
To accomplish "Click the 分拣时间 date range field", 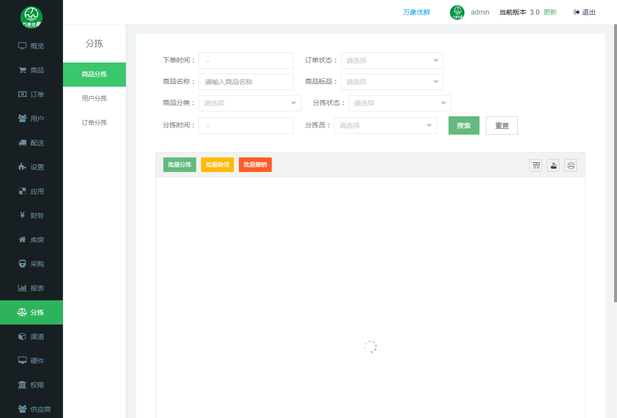I will [246, 125].
